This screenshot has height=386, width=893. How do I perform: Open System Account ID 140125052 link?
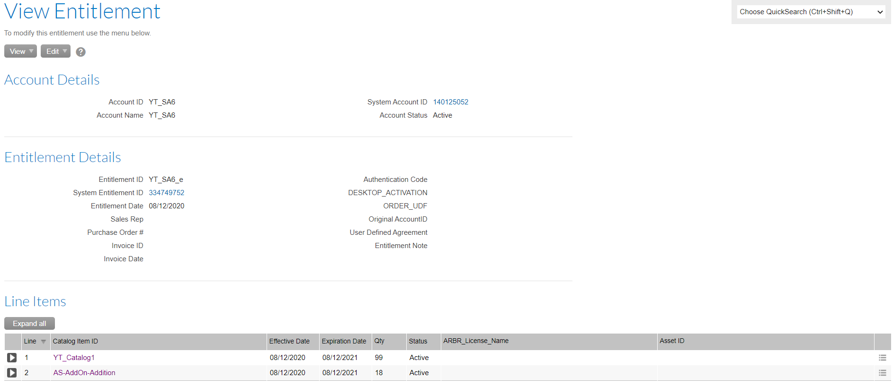pos(450,102)
